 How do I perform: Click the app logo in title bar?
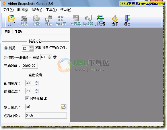pos(4,3)
